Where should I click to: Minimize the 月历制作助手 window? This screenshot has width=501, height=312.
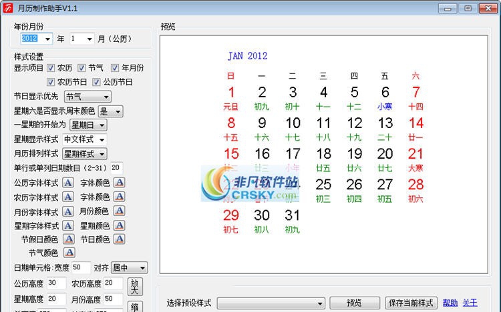pos(448,8)
